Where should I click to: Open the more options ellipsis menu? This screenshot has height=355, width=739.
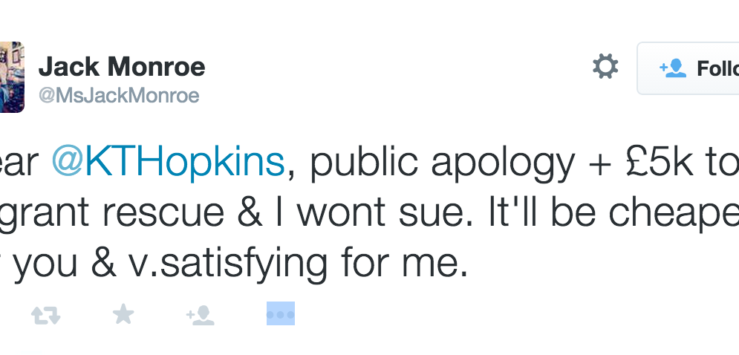(281, 314)
